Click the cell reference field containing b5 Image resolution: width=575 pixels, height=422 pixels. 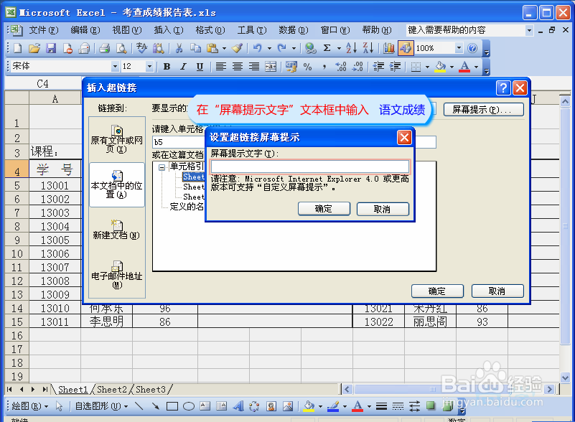(x=294, y=142)
